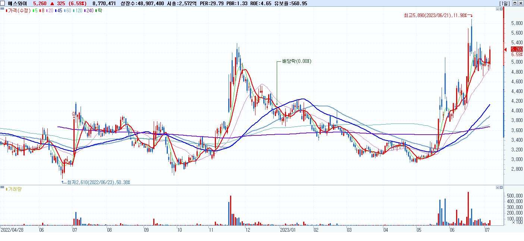Maximize the price chart pane small icon

(498, 9)
